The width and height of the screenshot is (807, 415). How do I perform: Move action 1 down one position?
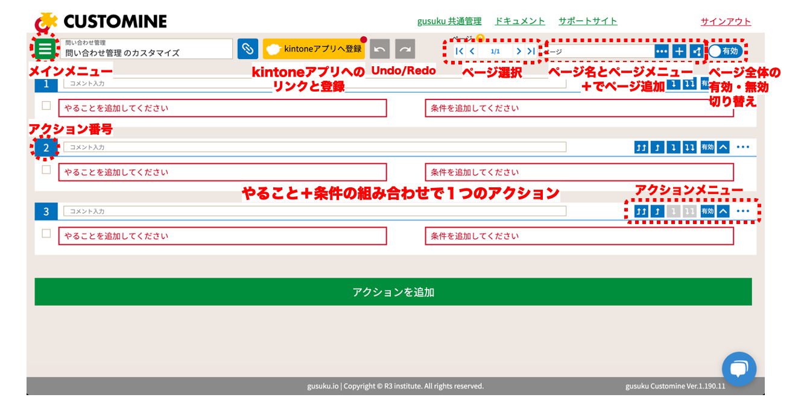(674, 84)
